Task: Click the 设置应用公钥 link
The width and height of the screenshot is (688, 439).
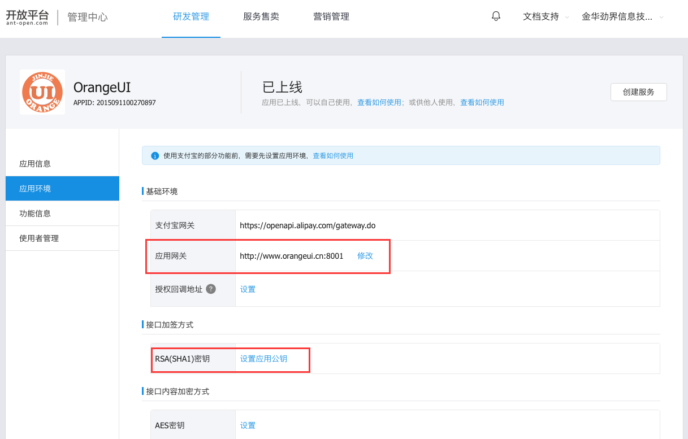Action: 263,359
